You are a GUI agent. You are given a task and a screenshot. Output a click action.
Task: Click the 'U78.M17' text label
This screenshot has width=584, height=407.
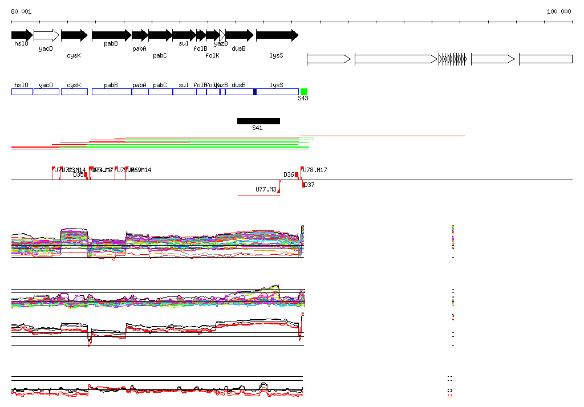click(x=315, y=170)
